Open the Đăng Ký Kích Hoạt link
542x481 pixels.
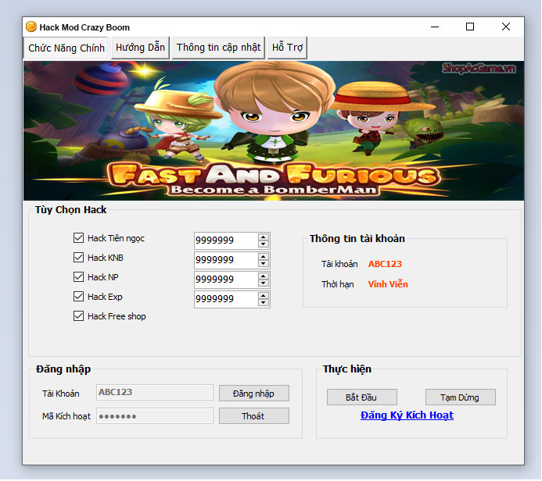click(407, 415)
